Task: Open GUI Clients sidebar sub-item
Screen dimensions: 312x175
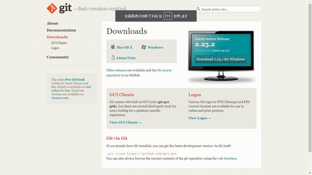Action: pos(59,43)
